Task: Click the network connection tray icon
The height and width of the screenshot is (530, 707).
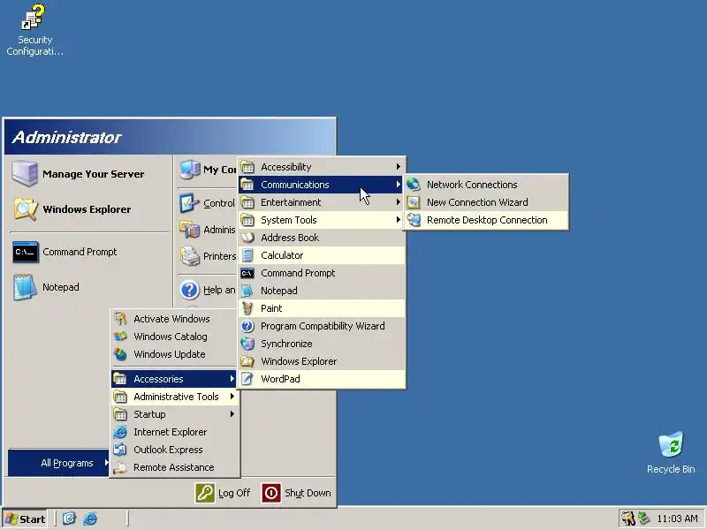Action: coord(644,519)
